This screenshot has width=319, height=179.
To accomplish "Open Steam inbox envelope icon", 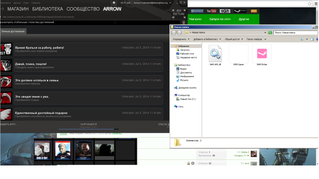I will click(x=114, y=3).
